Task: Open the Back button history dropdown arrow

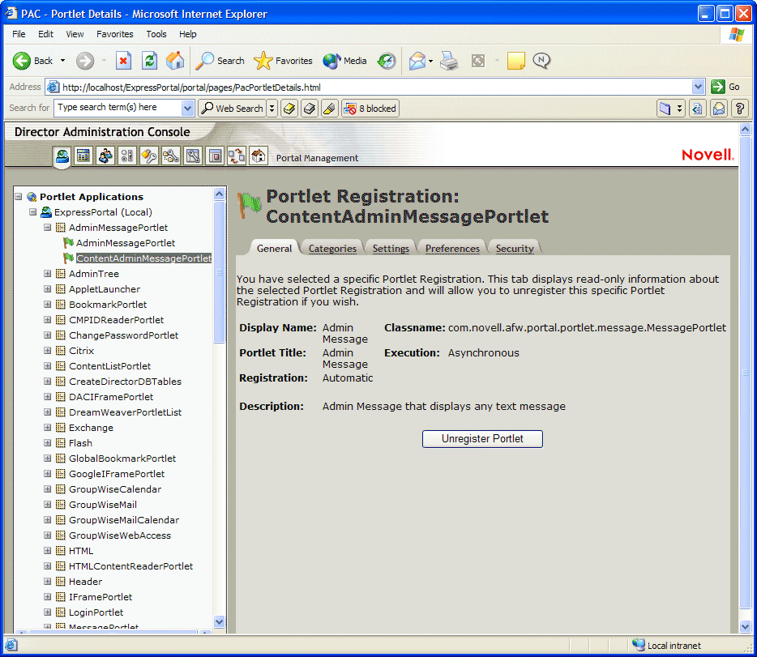Action: [x=62, y=61]
